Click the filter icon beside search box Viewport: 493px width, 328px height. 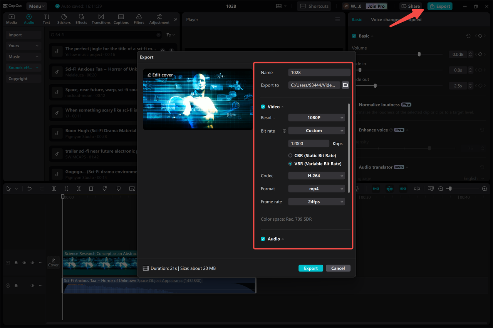tap(170, 35)
